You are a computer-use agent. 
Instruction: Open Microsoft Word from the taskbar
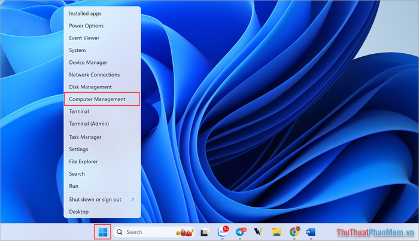[311, 232]
